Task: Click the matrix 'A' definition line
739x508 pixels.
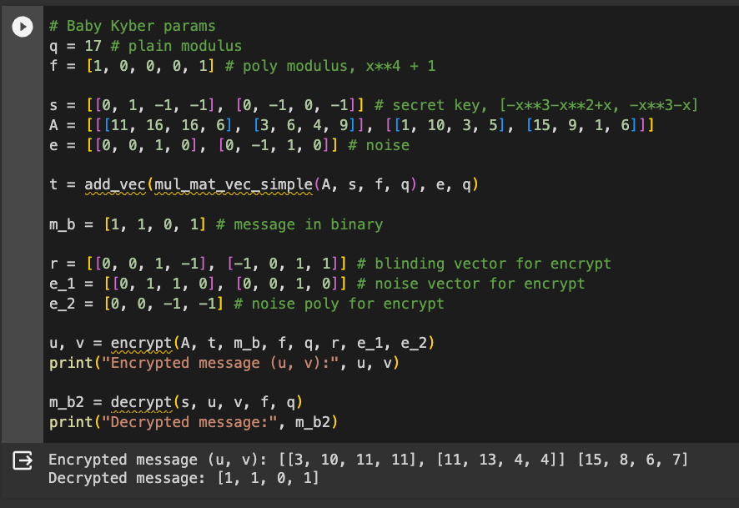Action: [x=351, y=126]
